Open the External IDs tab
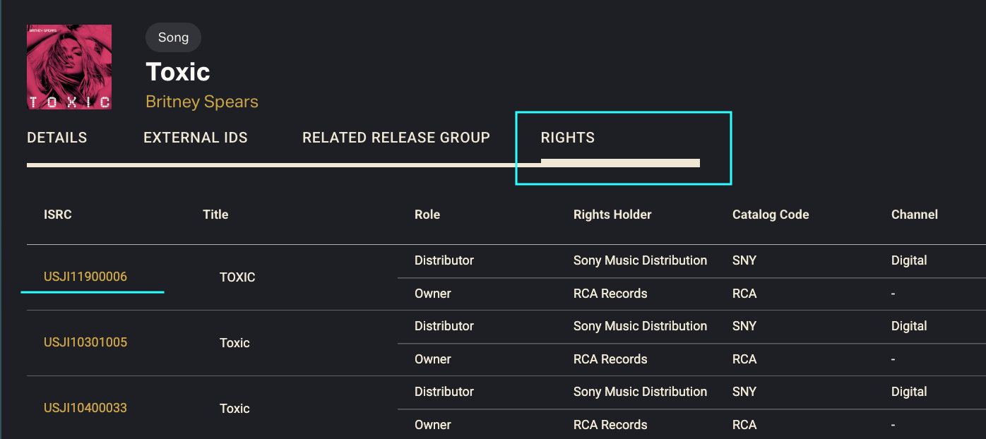986x439 pixels. (196, 138)
